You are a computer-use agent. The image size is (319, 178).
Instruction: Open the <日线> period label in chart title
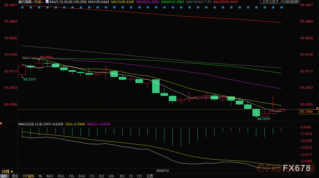click(x=38, y=2)
